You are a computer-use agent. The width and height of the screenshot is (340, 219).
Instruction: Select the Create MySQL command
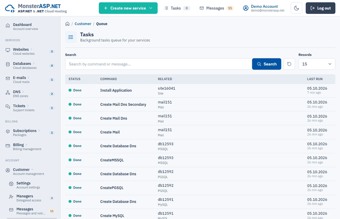[x=112, y=216]
